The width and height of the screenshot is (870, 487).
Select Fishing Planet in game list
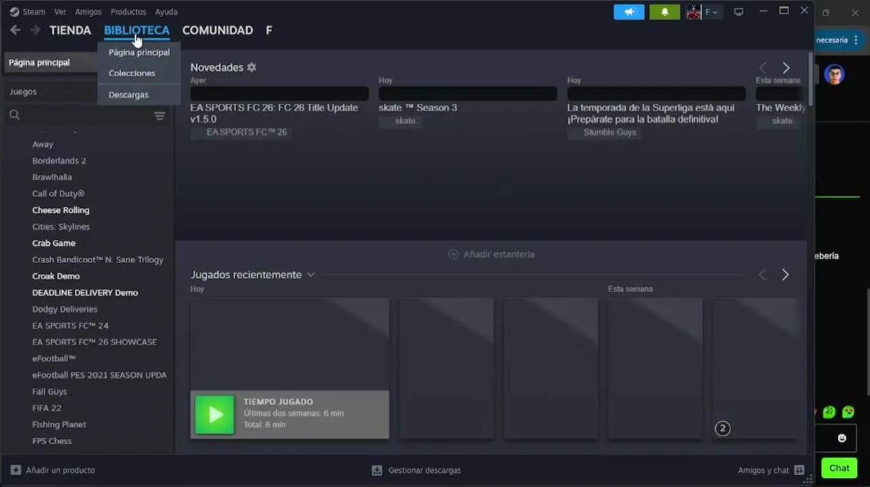59,425
